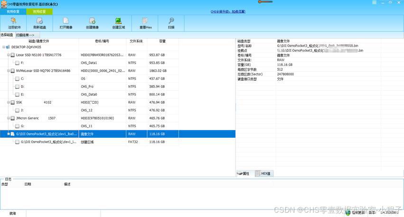The image size is (404, 217).
Task: Click the 注册软件 register software icon
Action: pyautogui.click(x=13, y=20)
